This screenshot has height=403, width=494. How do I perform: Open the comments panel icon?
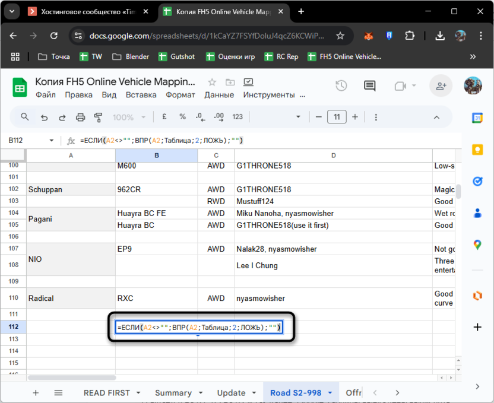[369, 86]
